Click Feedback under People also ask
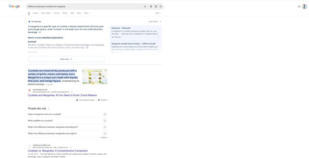 [x=104, y=138]
